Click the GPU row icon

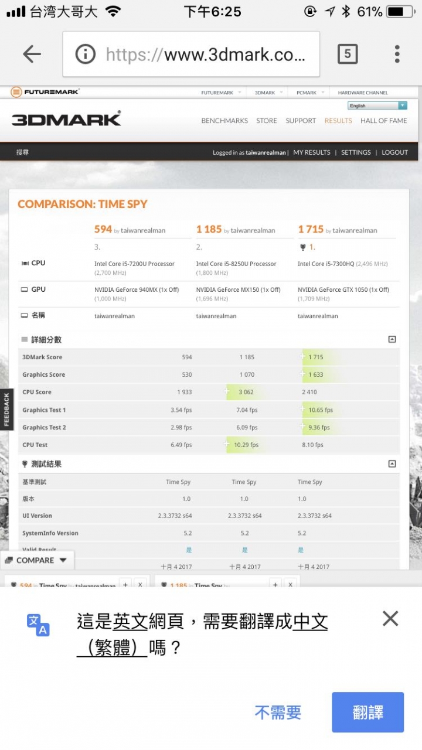coord(24,289)
